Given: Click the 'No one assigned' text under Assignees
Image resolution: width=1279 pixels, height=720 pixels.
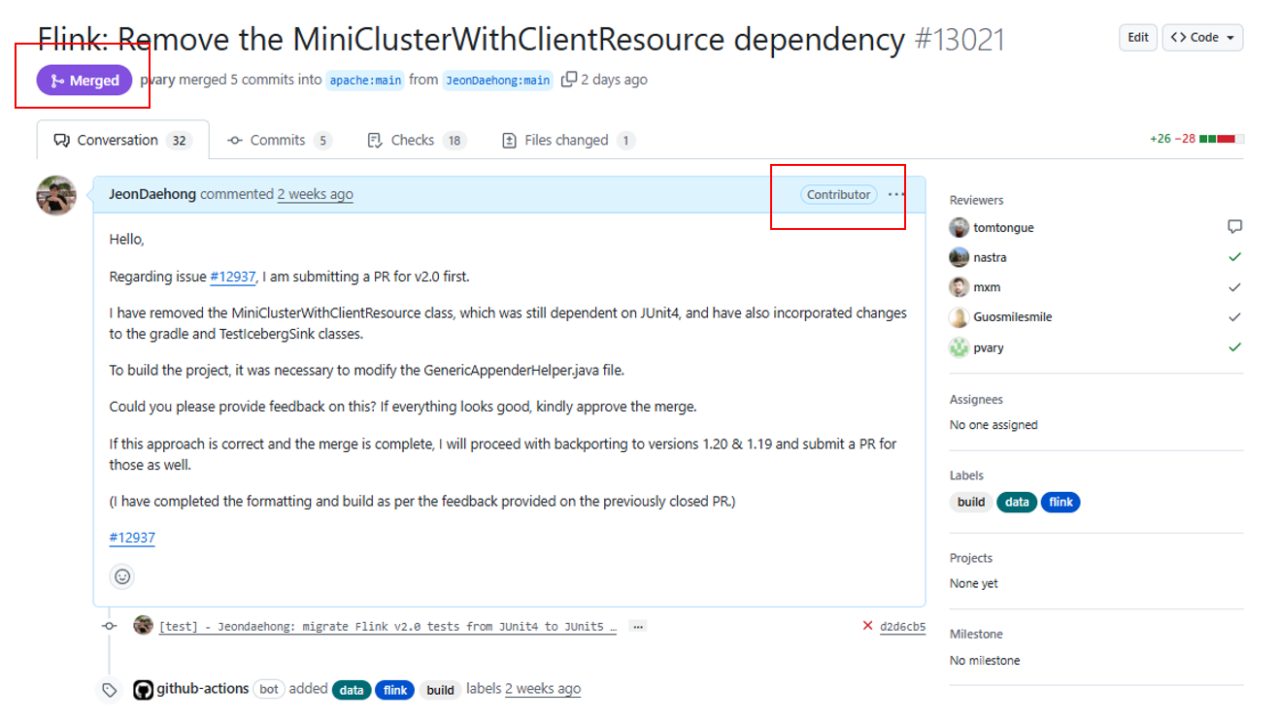Looking at the screenshot, I should 993,425.
